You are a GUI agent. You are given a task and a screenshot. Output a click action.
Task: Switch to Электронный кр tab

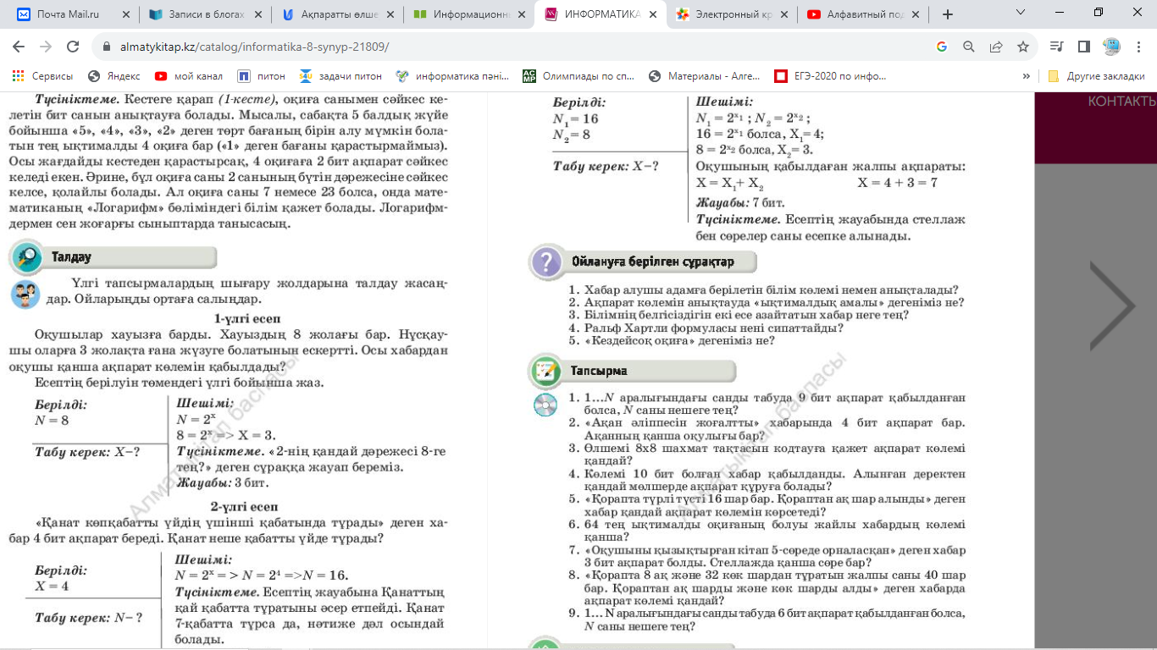coord(730,14)
